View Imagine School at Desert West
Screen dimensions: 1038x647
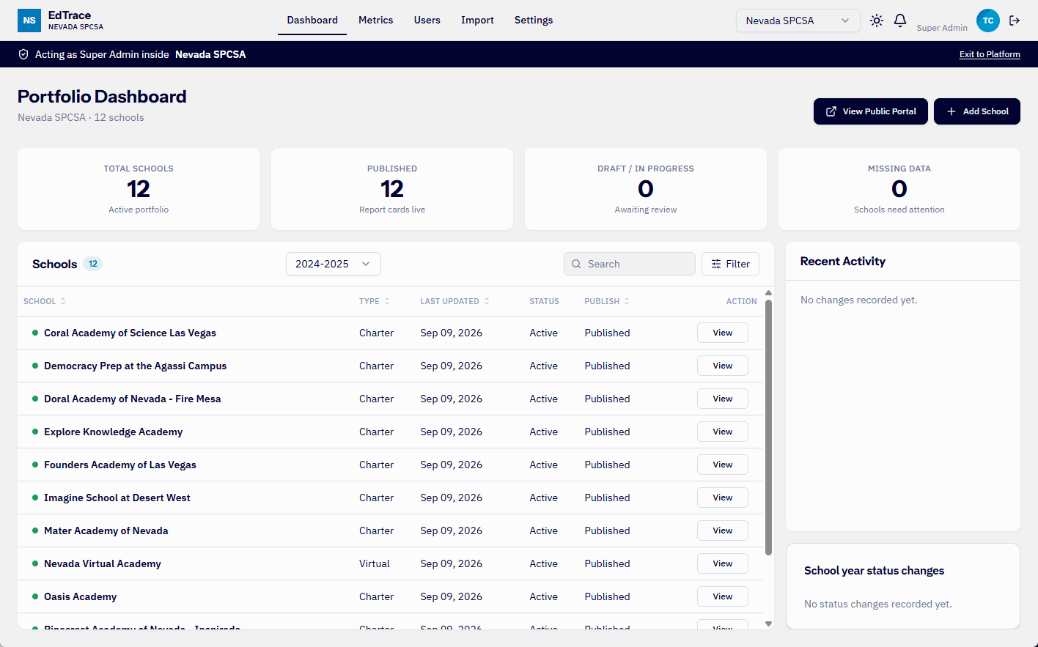tap(723, 498)
